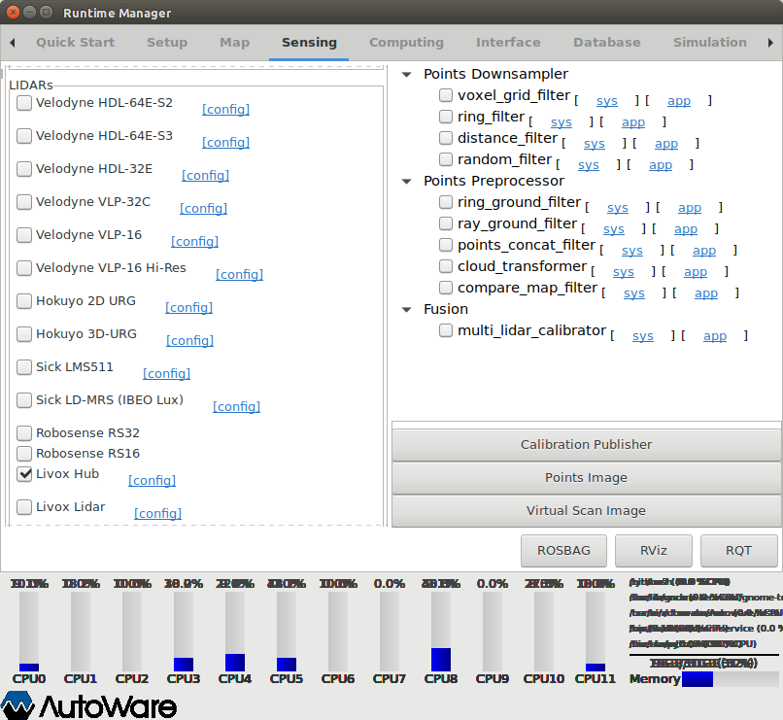Check the Hokuyo 2D URG box
The height and width of the screenshot is (720, 783).
[x=24, y=301]
